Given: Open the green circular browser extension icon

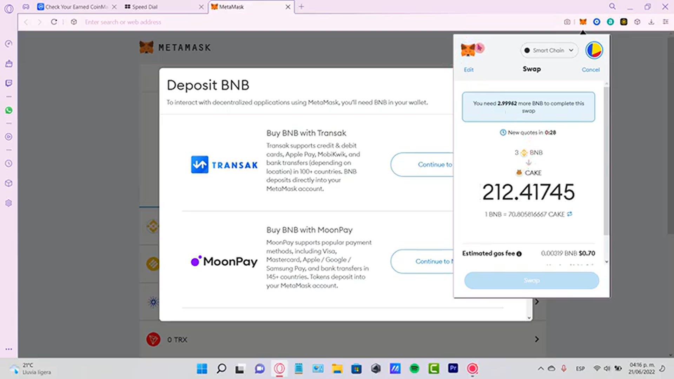Looking at the screenshot, I should [x=610, y=22].
